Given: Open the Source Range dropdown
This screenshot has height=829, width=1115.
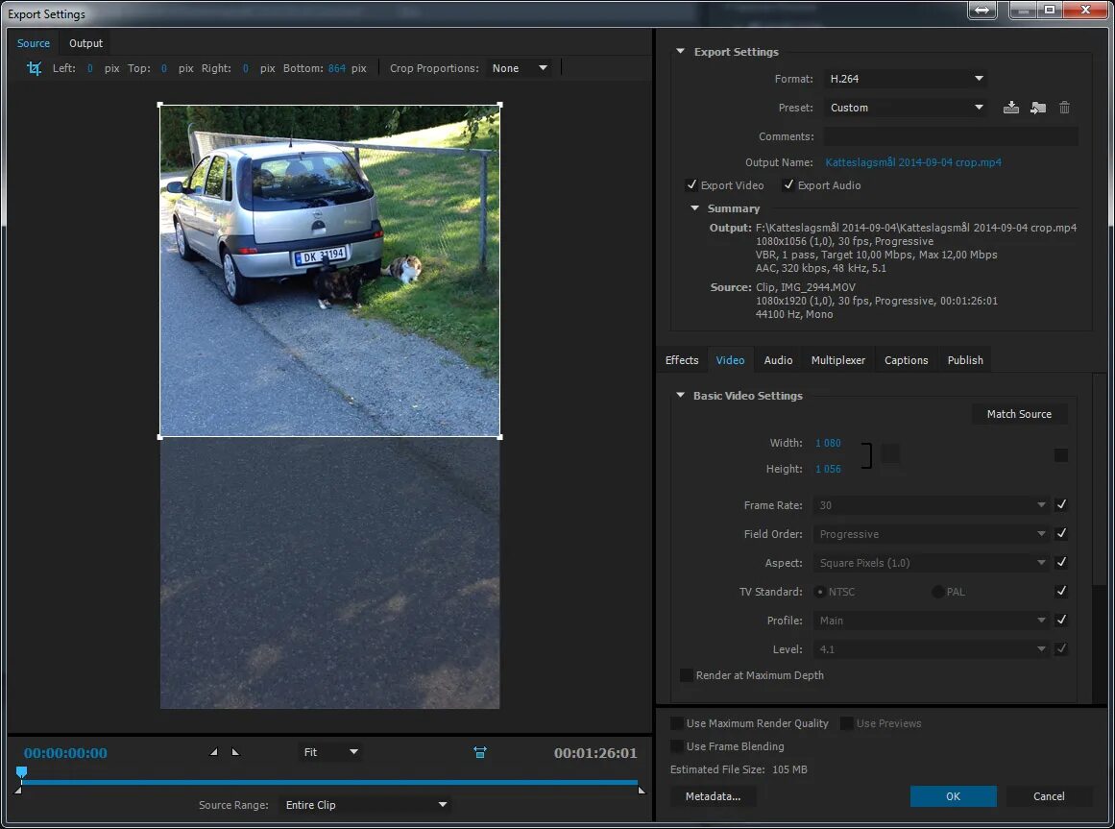Looking at the screenshot, I should [365, 805].
